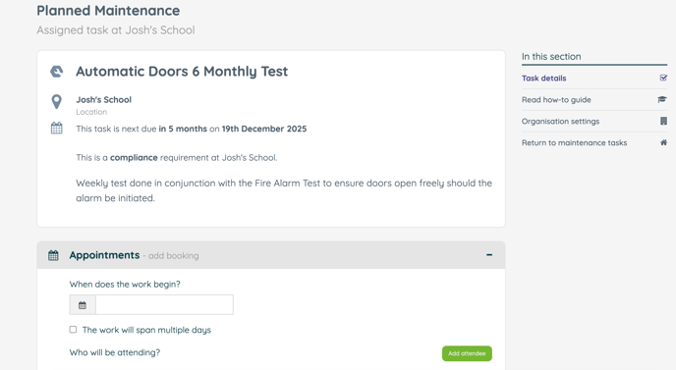Select Return to maintenance tasks

coord(574,143)
